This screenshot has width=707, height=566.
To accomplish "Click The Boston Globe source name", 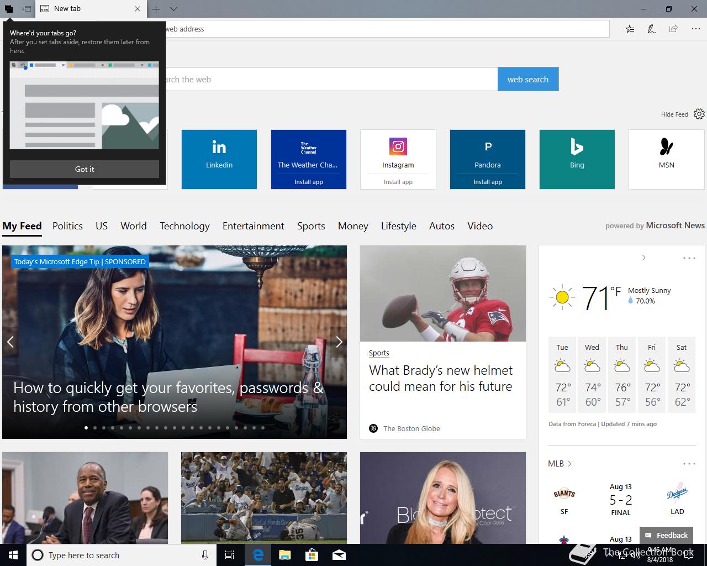I will (411, 428).
